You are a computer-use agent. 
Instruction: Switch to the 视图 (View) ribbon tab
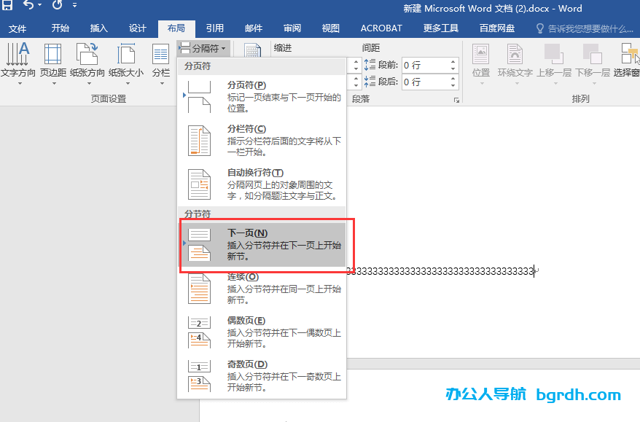[x=329, y=28]
